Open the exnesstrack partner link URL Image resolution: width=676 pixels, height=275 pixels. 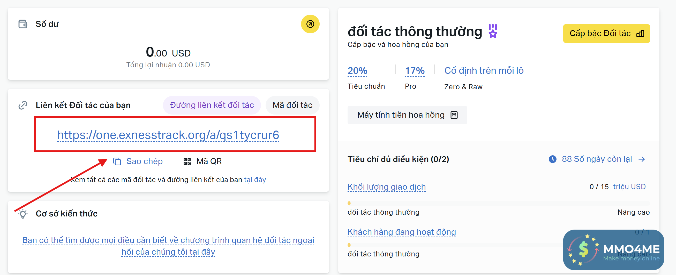168,135
